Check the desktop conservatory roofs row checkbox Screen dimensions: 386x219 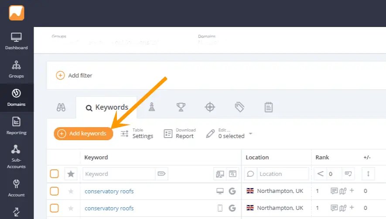54,191
